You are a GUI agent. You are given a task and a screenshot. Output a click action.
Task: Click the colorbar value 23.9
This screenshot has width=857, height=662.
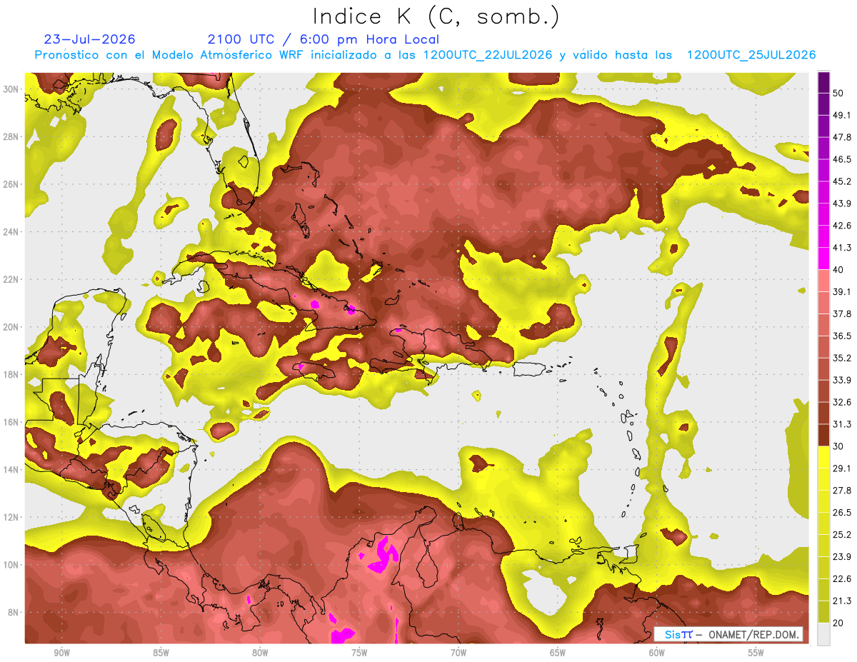point(841,557)
